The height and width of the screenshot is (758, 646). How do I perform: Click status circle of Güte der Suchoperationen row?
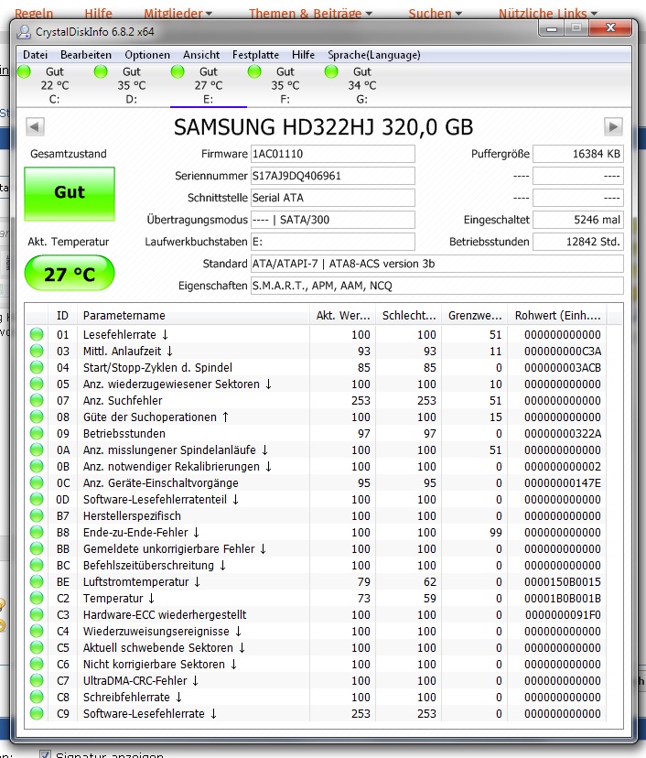(x=37, y=417)
